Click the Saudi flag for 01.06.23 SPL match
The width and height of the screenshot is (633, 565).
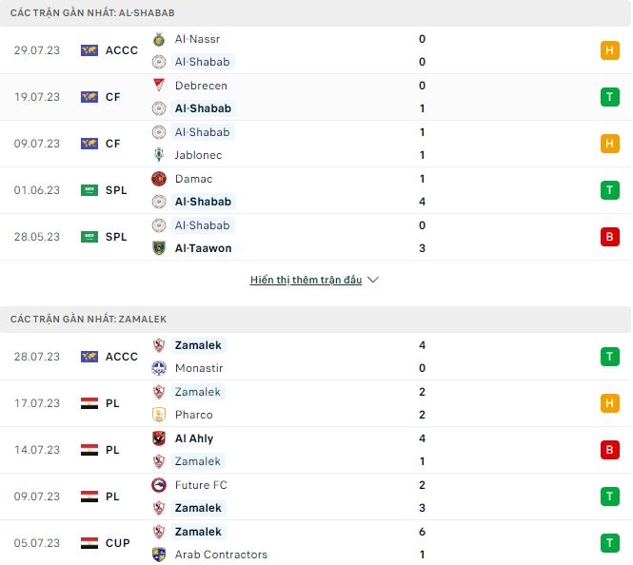pyautogui.click(x=89, y=190)
